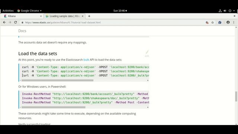Click the curl line posting to localhost:9200/_bulk
This screenshot has width=238, height=134.
[86, 76]
